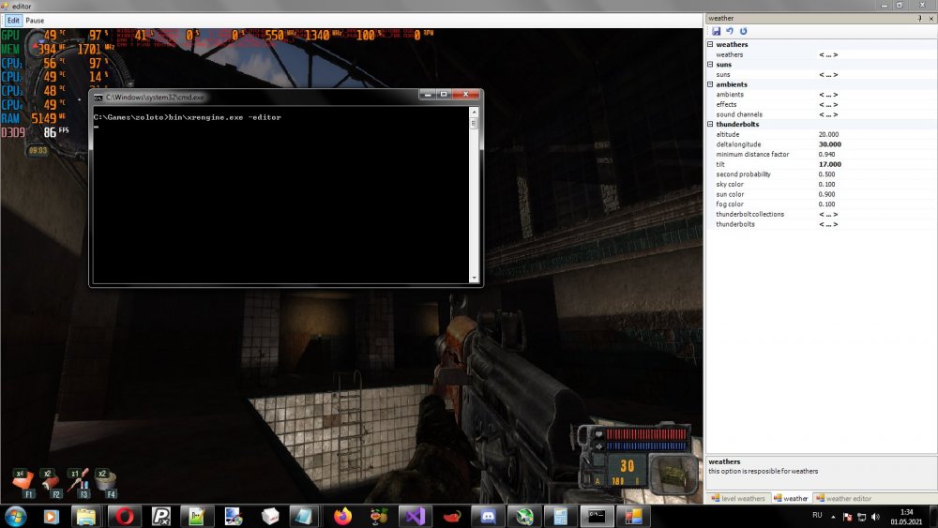The height and width of the screenshot is (528, 938).
Task: Minimize the cmd.exe window
Action: pyautogui.click(x=427, y=95)
